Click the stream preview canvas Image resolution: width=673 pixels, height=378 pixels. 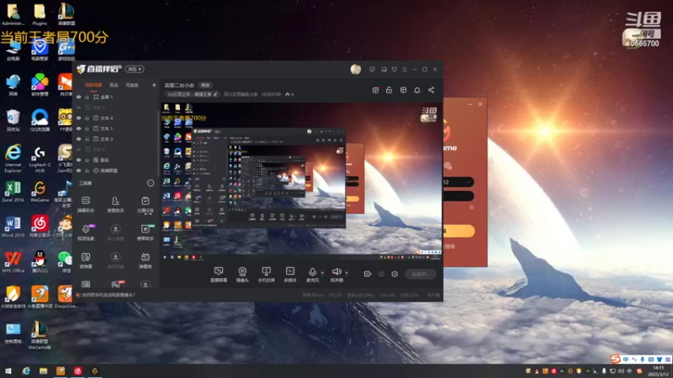(x=302, y=181)
